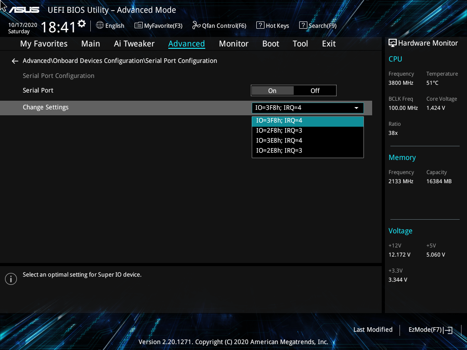Image resolution: width=467 pixels, height=350 pixels.
Task: Turn Serial Port Off
Action: click(315, 91)
